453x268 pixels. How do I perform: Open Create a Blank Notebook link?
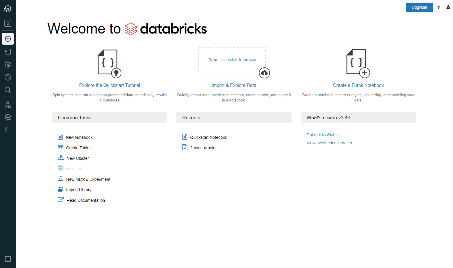coord(358,85)
